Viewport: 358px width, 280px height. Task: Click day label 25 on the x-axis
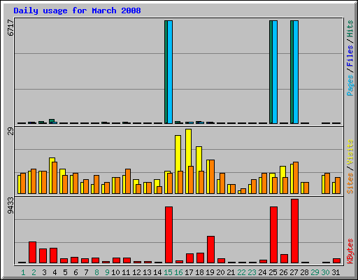coord(273,272)
